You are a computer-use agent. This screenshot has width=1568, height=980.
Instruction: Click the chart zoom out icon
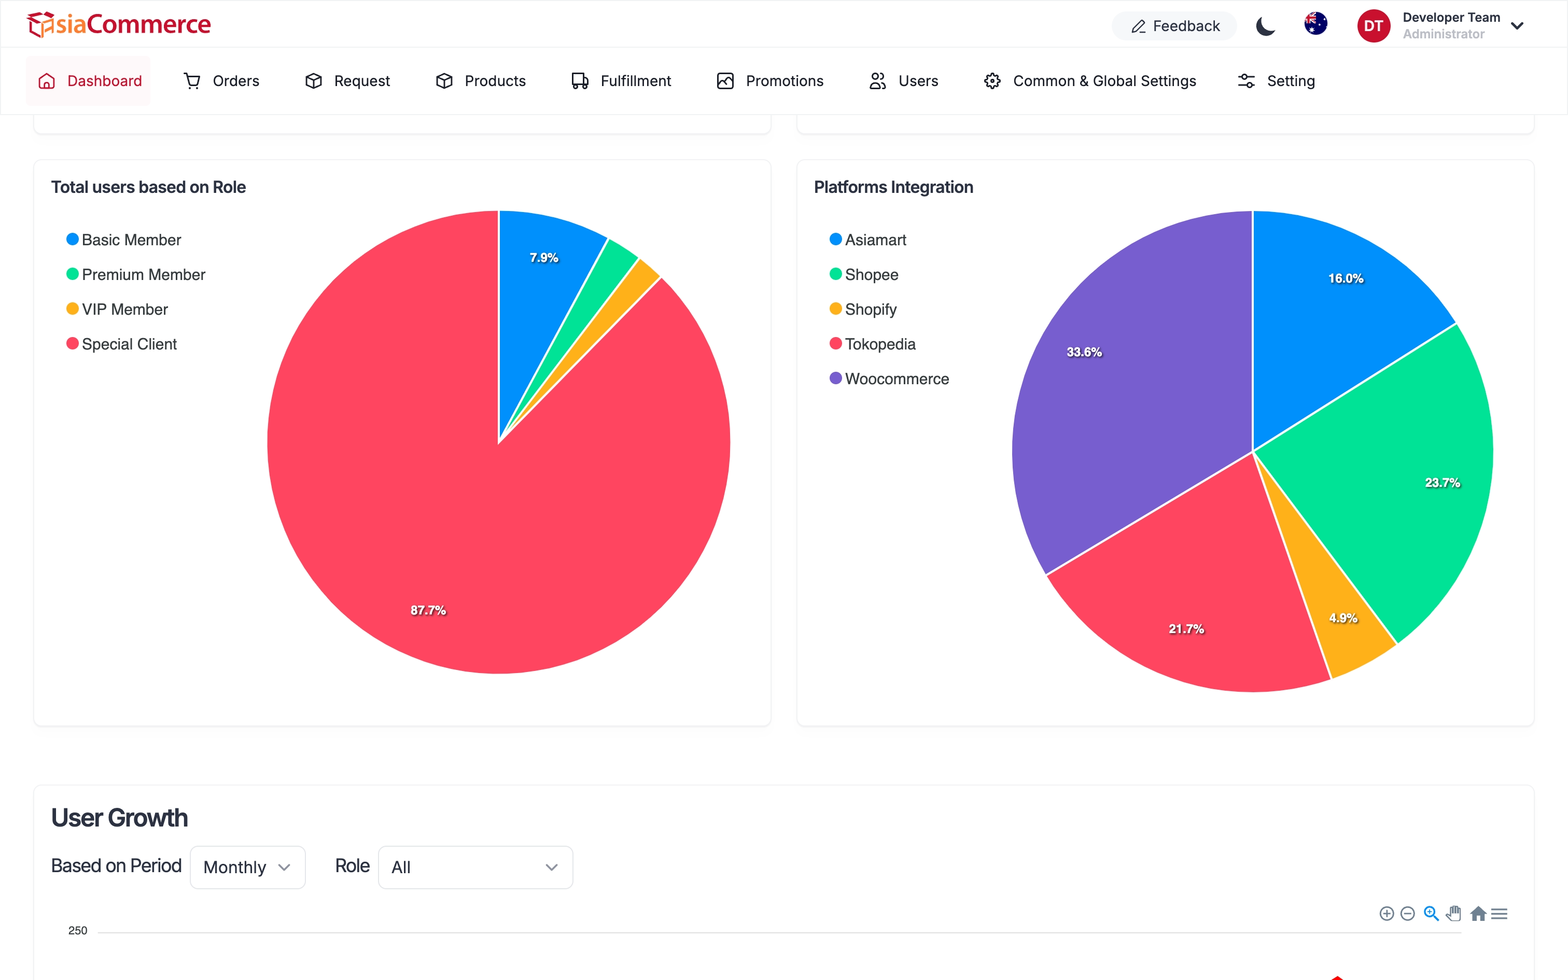(x=1407, y=914)
